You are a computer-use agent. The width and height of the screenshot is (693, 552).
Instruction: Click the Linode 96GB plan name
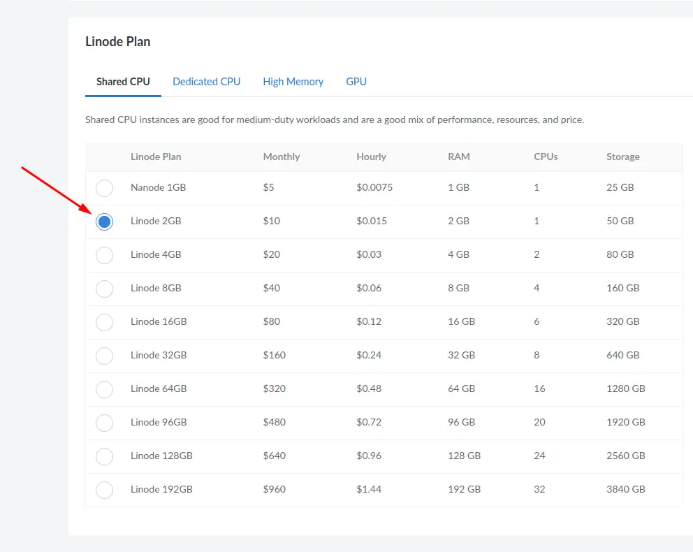coord(159,423)
